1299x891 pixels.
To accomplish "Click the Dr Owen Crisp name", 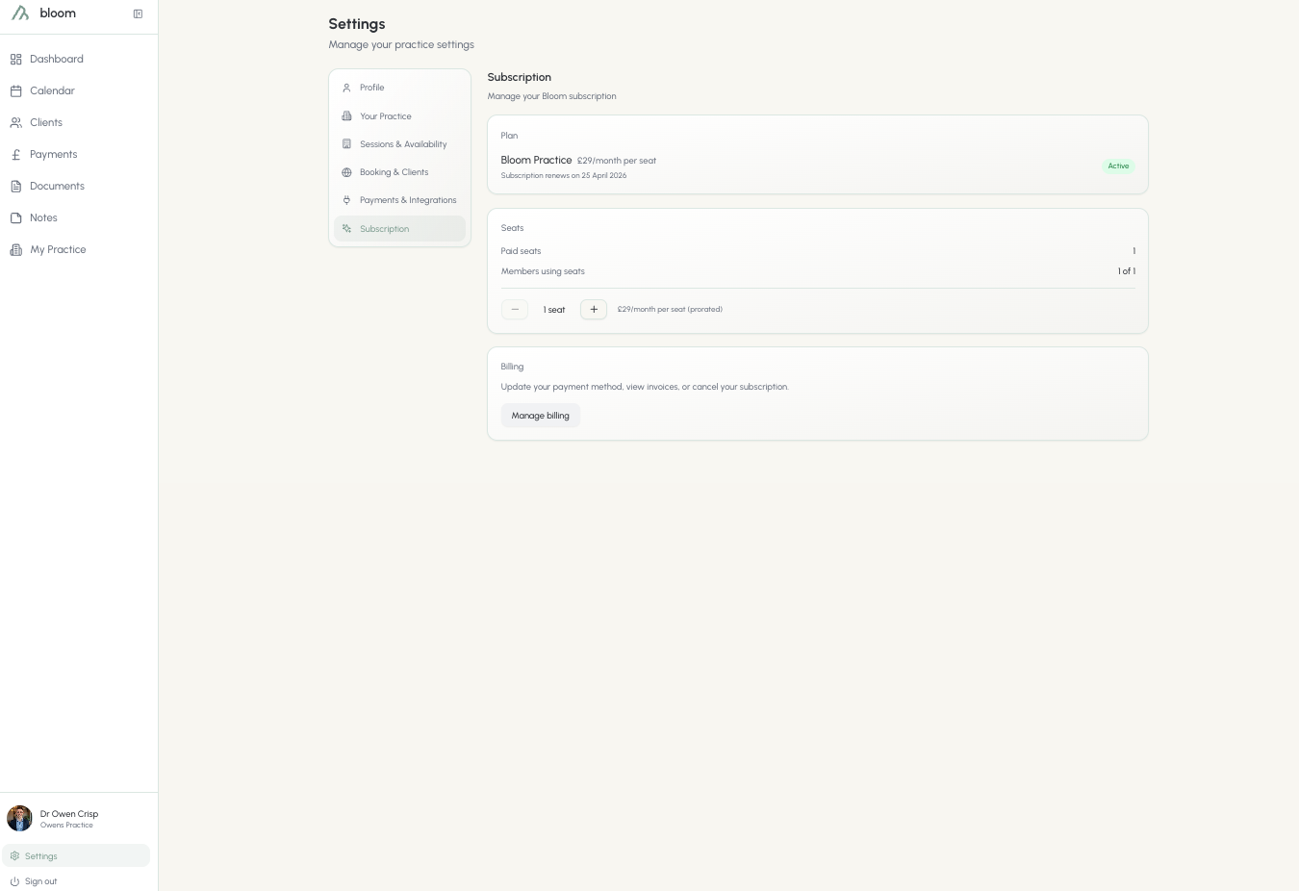I will (x=69, y=814).
